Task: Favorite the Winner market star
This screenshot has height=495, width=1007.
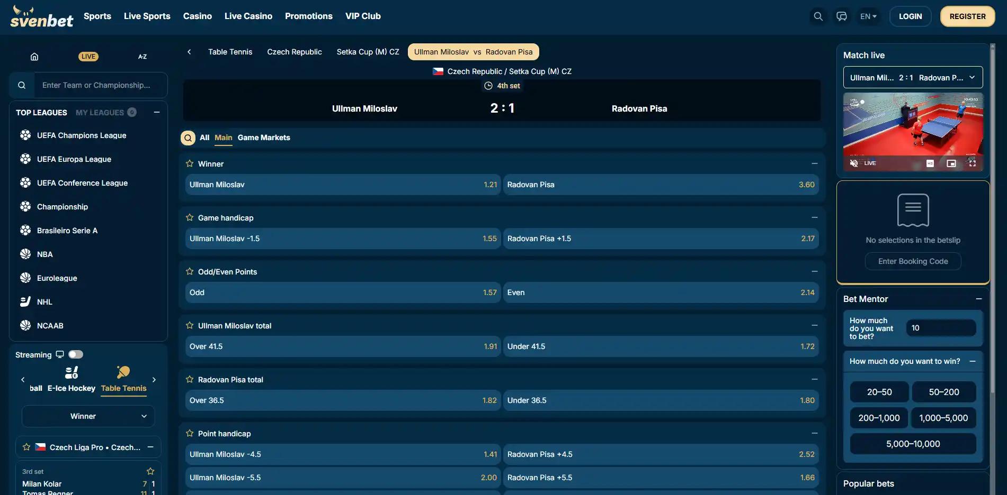Action: (x=190, y=164)
